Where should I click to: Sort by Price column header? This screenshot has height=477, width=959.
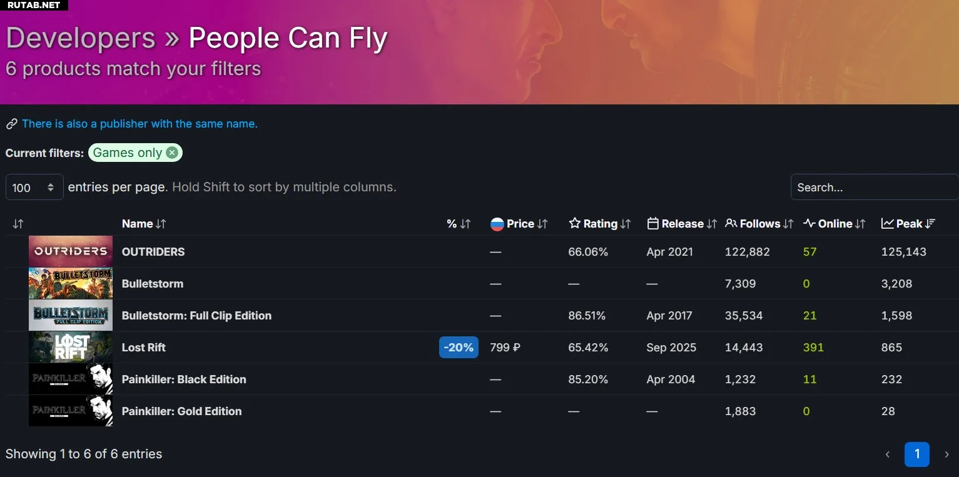click(x=519, y=224)
